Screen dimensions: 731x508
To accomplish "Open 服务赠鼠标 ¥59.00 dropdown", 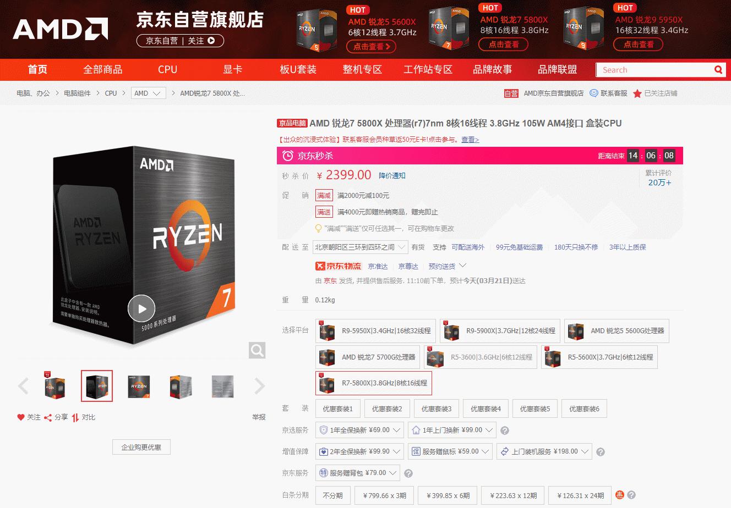I will tap(450, 452).
